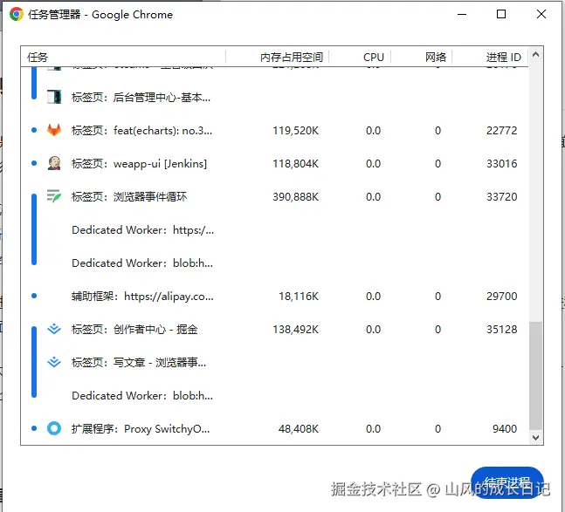Select row 标签页：weapp-ui [Jenkins]
This screenshot has height=512, width=565.
(x=275, y=163)
